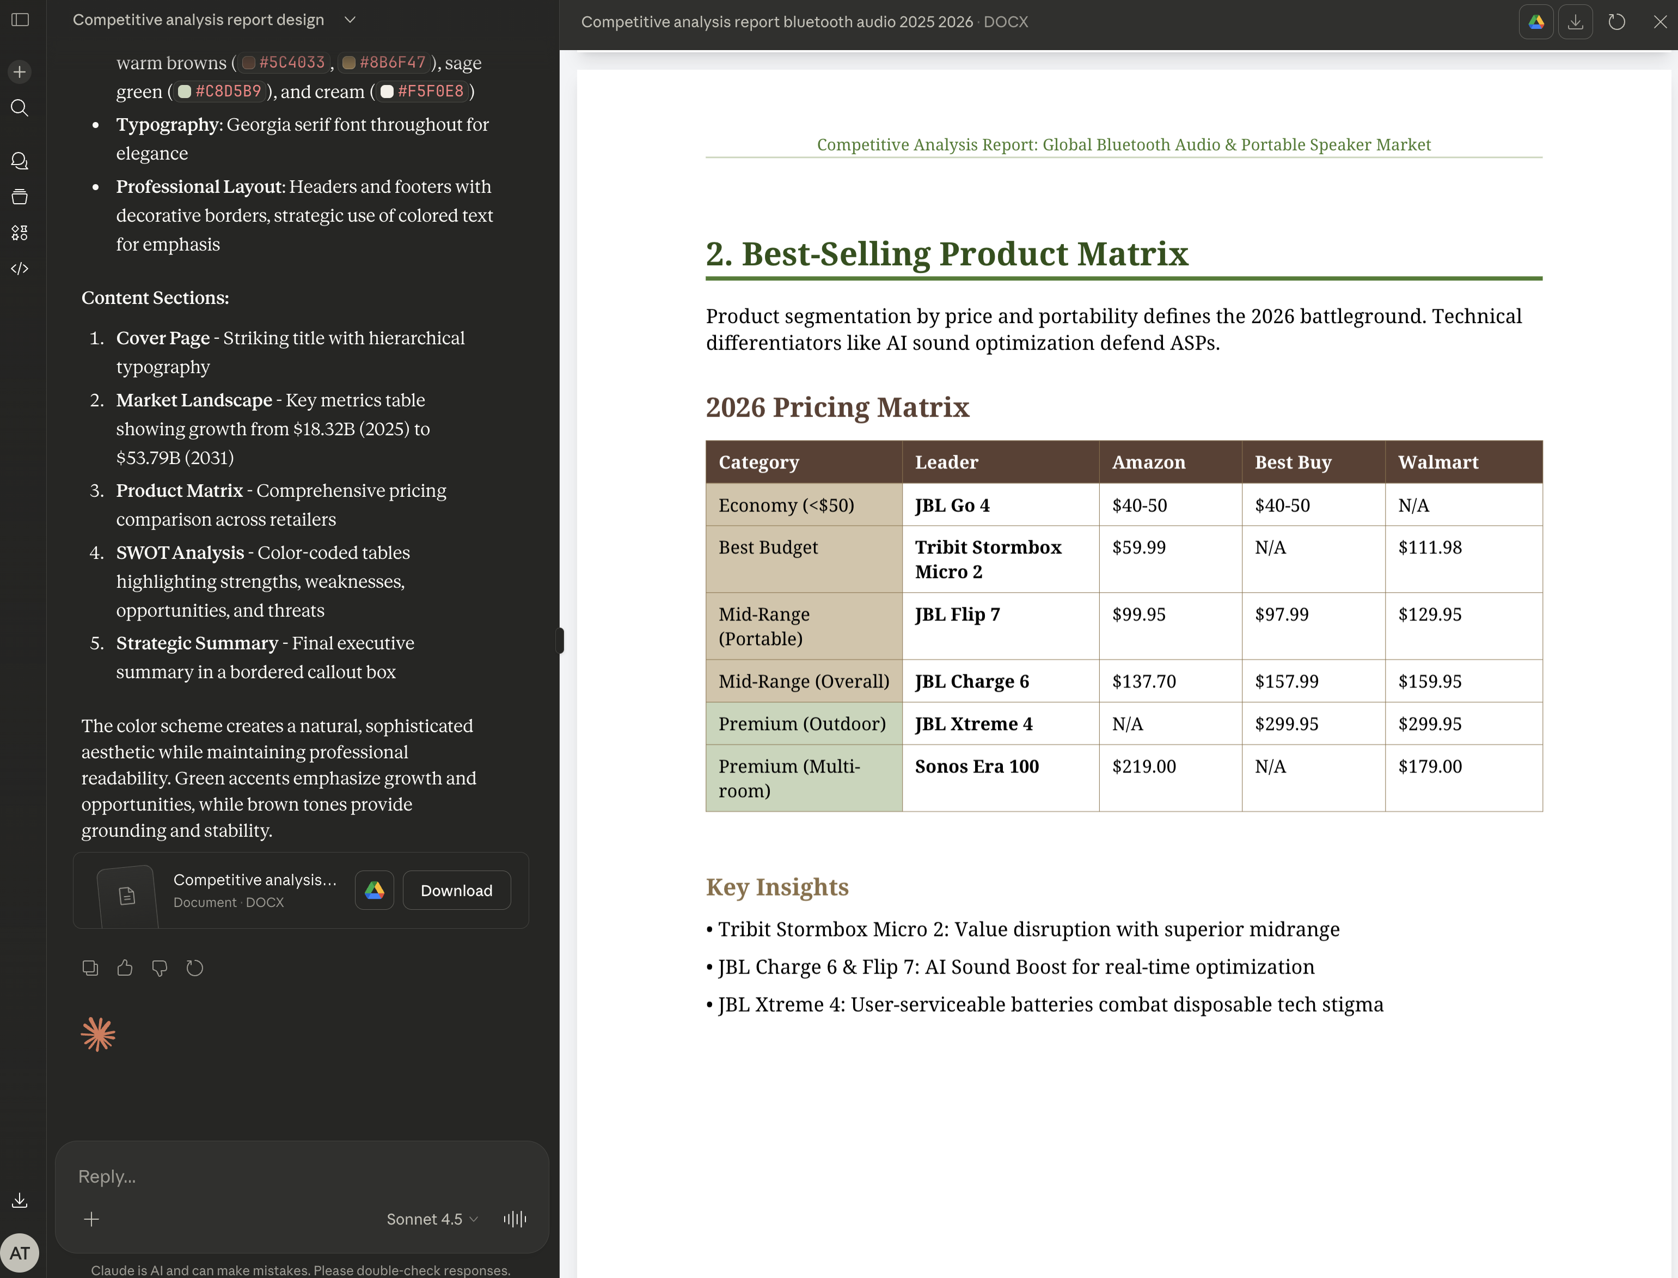Screen dimensions: 1678x1278
Task: Open the Sonnet 4.5 model selector
Action: (432, 1219)
